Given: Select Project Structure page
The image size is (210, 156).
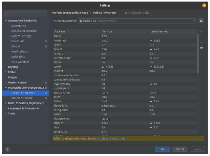Looking at the screenshot, I should click(x=22, y=98).
